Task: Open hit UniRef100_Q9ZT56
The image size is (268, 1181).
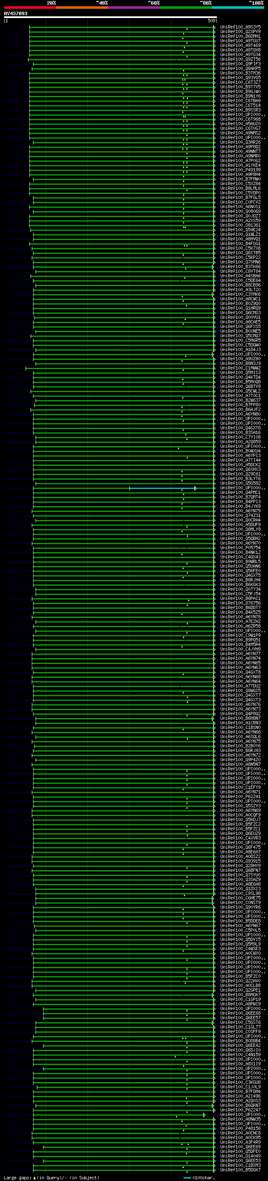Action: pyautogui.click(x=240, y=59)
